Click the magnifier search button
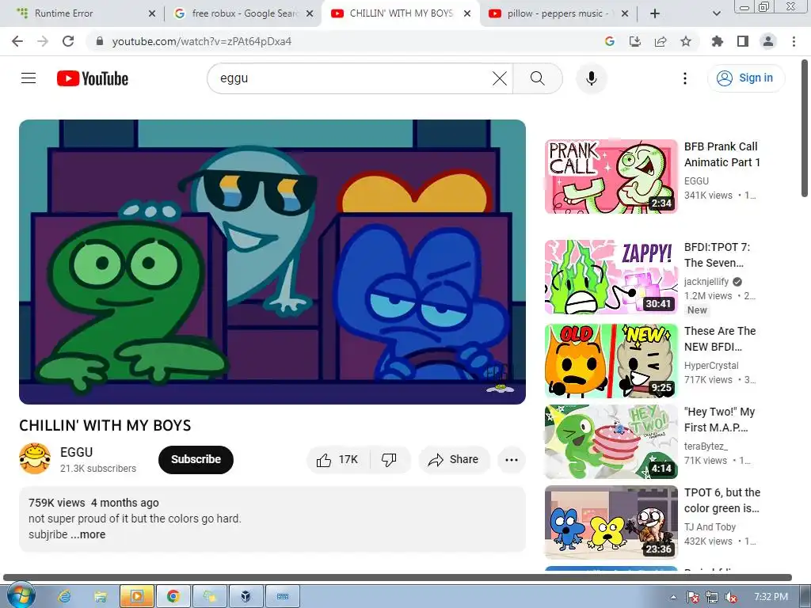This screenshot has height=608, width=811. [x=538, y=78]
